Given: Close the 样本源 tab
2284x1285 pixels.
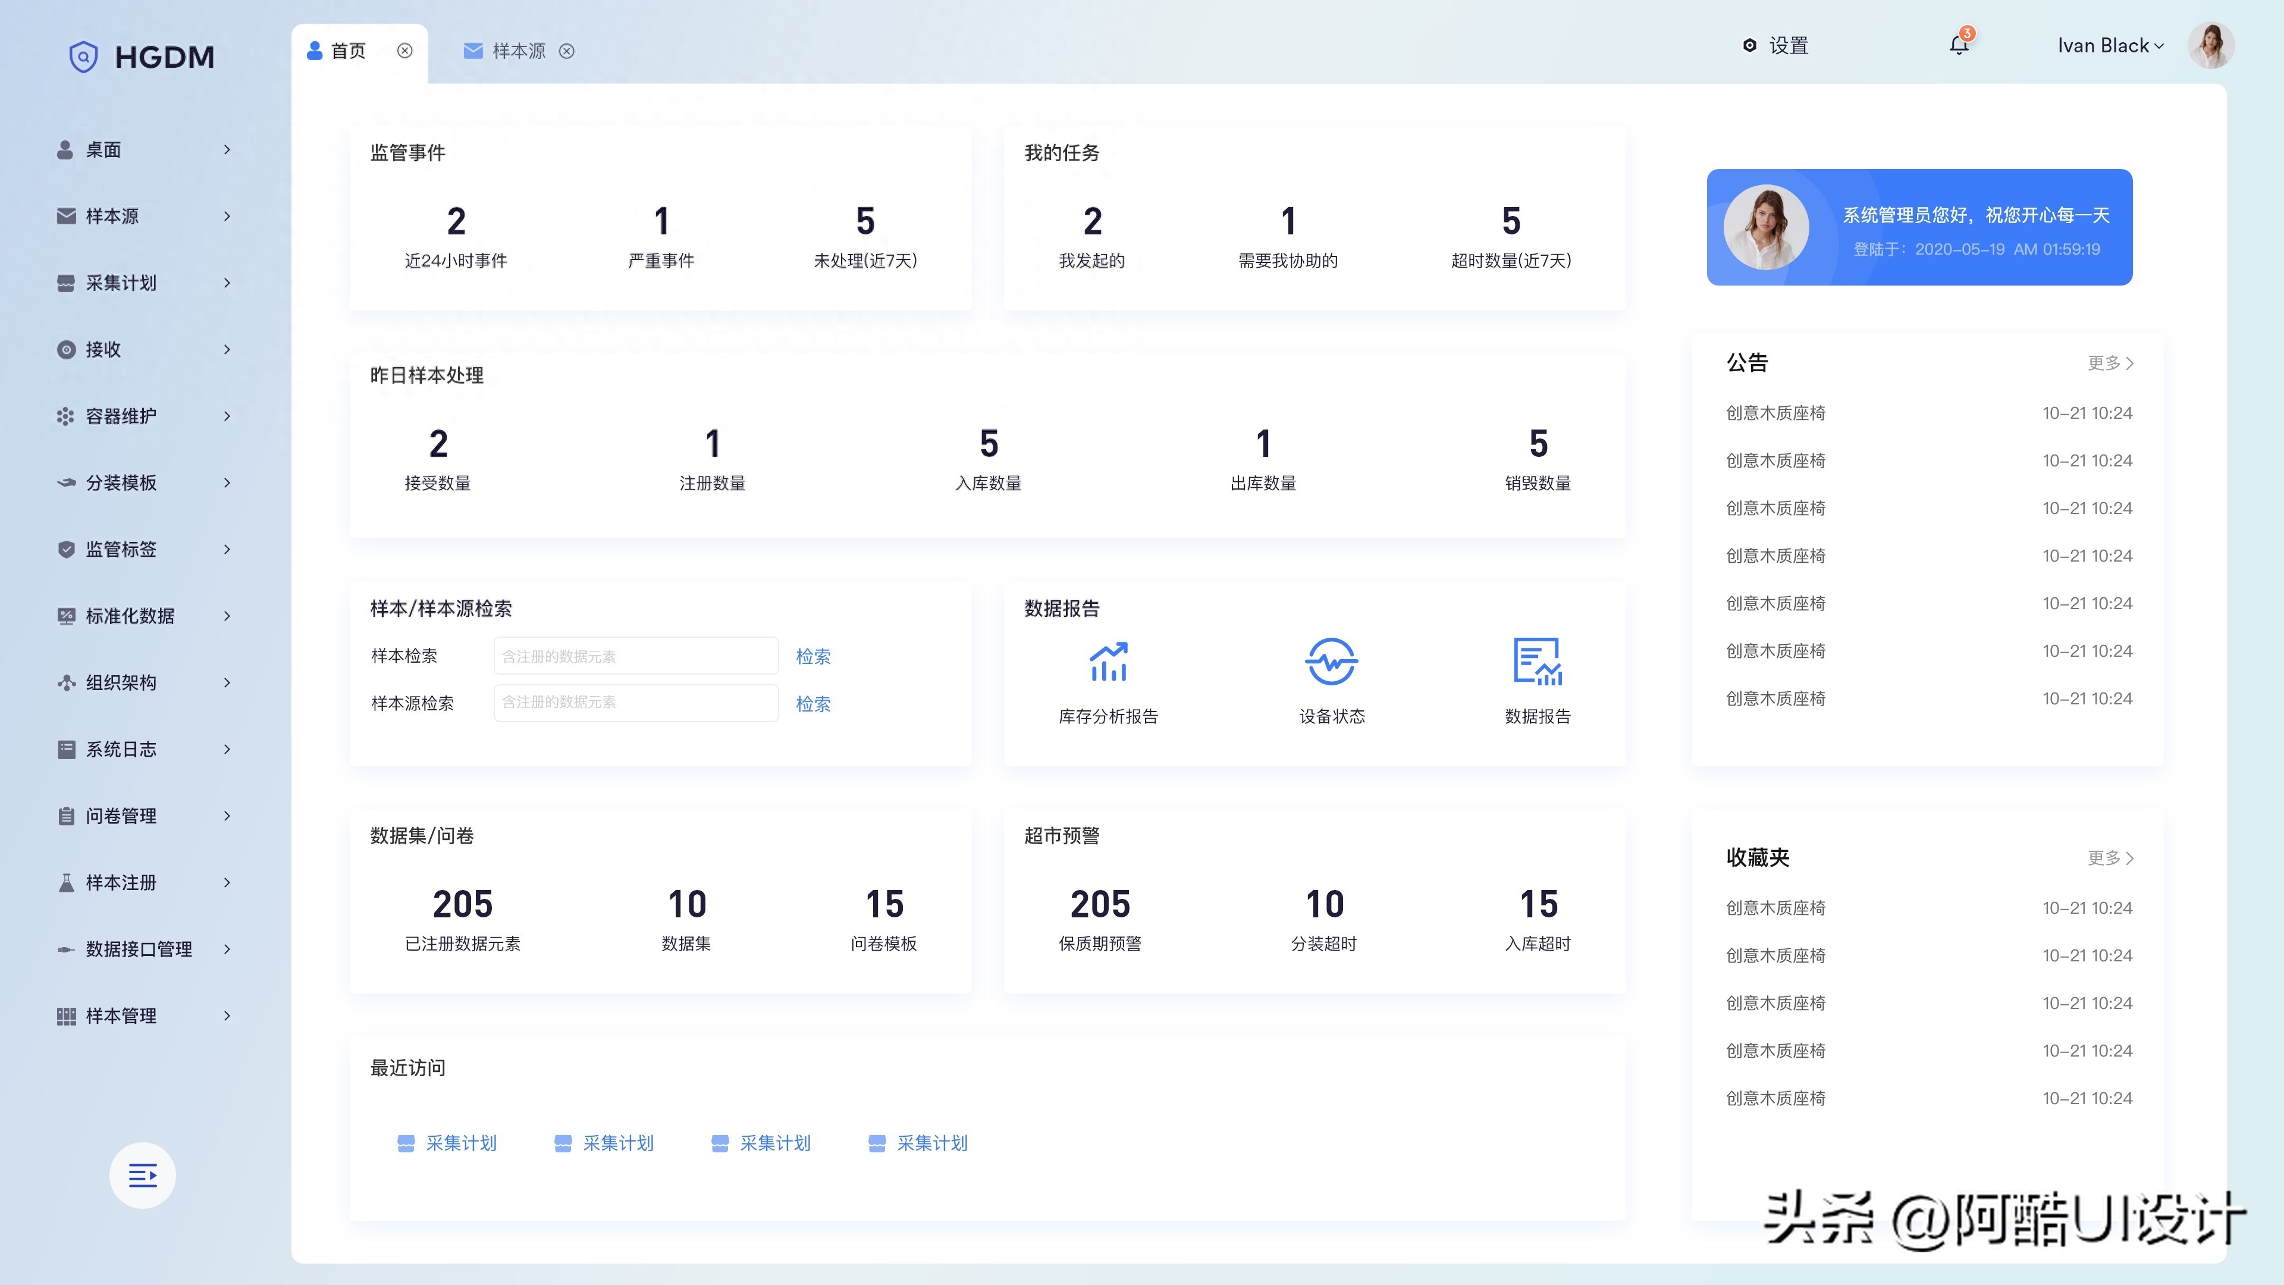Looking at the screenshot, I should [x=567, y=51].
